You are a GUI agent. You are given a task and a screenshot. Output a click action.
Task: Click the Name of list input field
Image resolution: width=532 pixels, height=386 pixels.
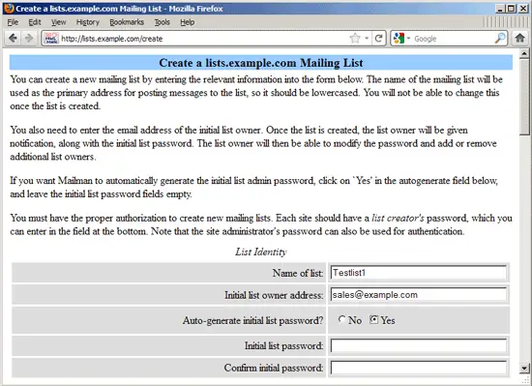pos(418,273)
